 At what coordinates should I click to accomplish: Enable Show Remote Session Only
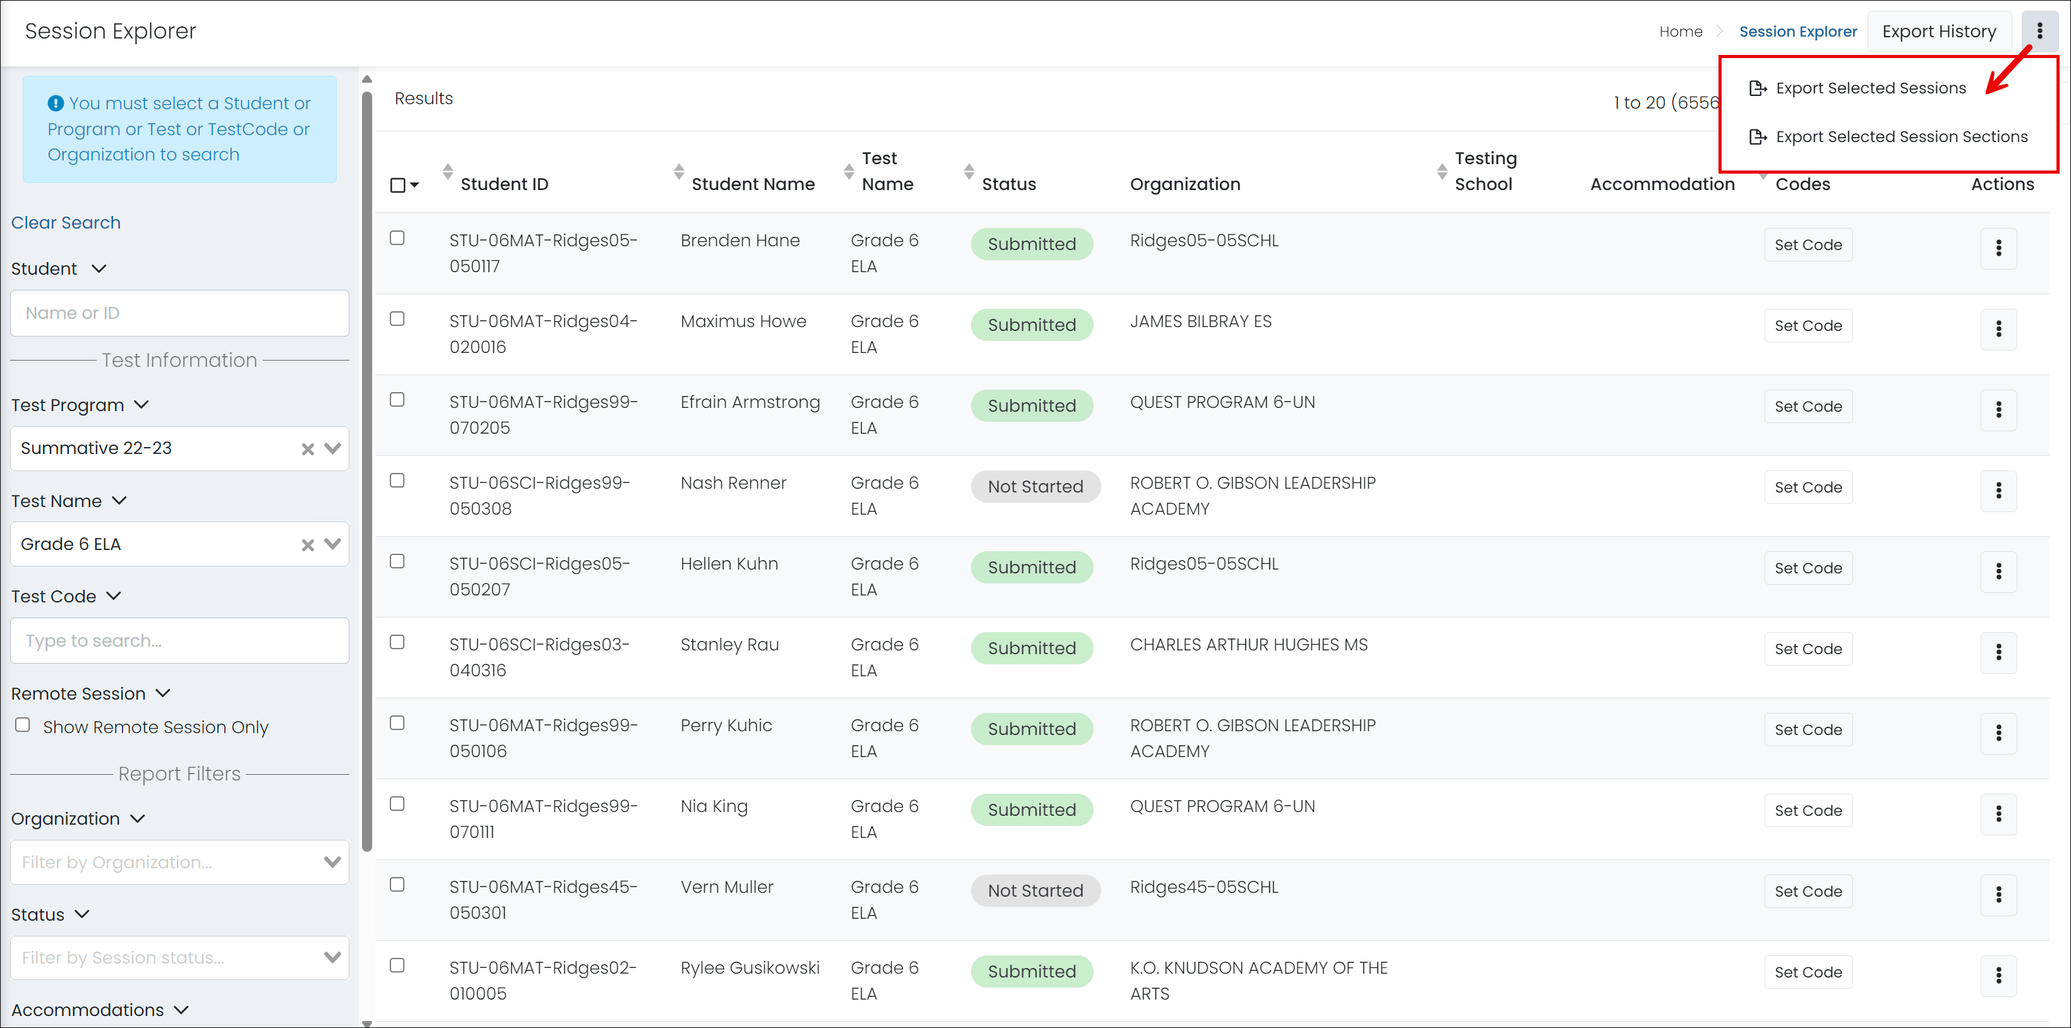(23, 725)
